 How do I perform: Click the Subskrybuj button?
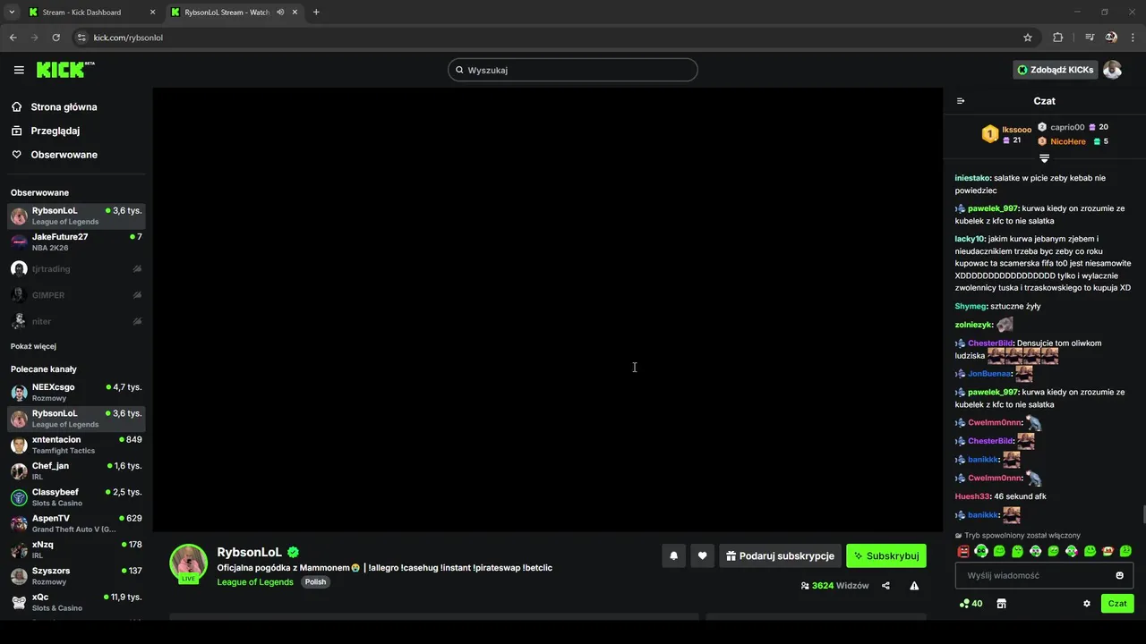coord(886,555)
